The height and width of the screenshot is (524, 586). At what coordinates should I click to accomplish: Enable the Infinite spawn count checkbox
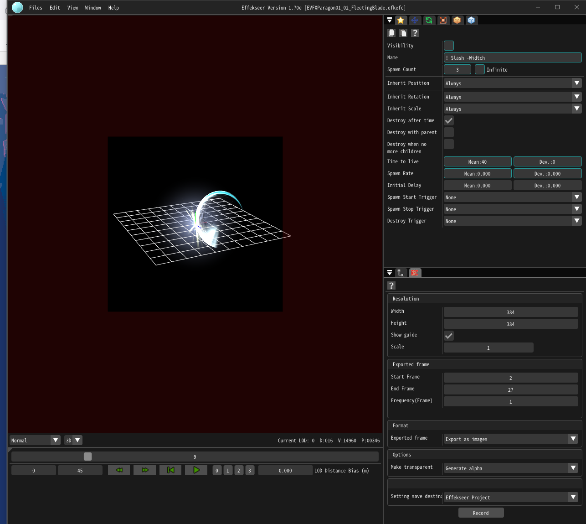(x=480, y=69)
